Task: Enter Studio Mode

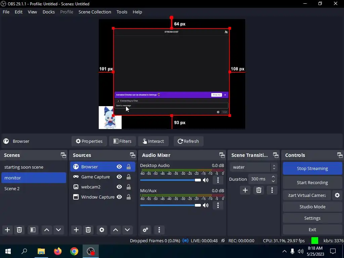Action: click(x=312, y=207)
